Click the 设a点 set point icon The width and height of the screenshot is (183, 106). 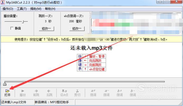[64, 91]
